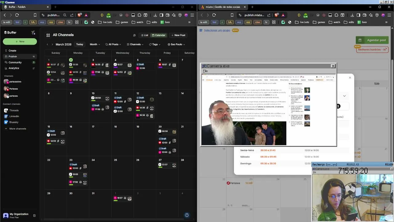Screen dimensions: 394x222
Task: Open 'live bots' bookmark folder in Buffer window
Action: 105,22
